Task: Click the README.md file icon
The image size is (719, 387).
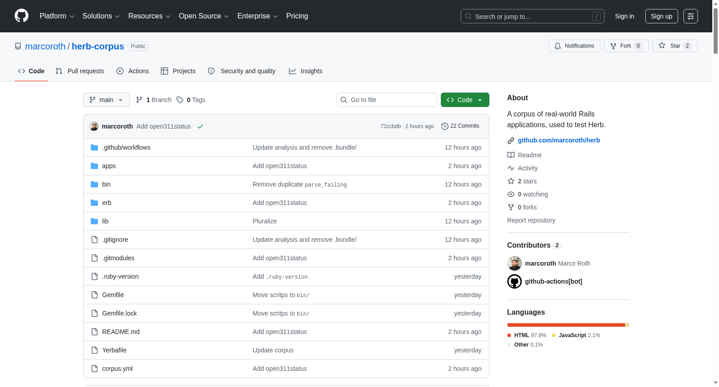Action: 94,332
